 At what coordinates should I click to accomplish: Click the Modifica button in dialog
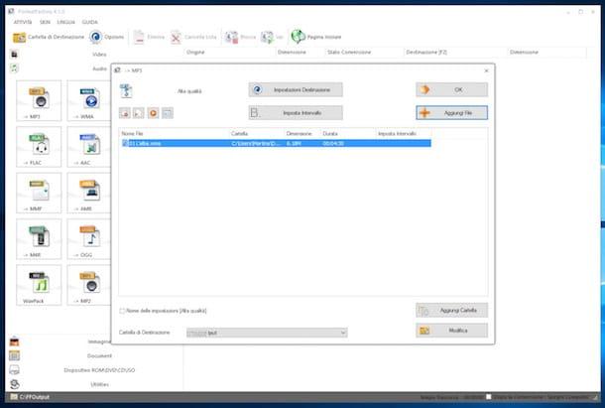(x=451, y=331)
